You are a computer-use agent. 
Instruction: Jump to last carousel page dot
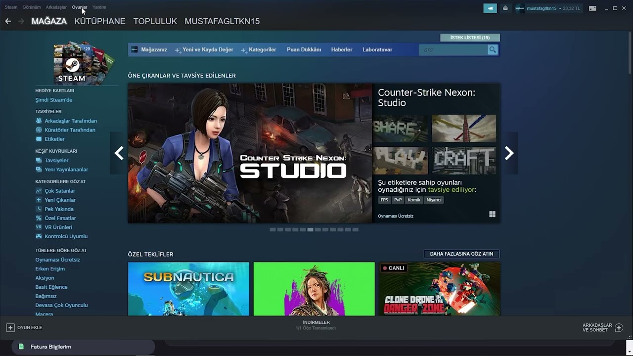(x=356, y=229)
